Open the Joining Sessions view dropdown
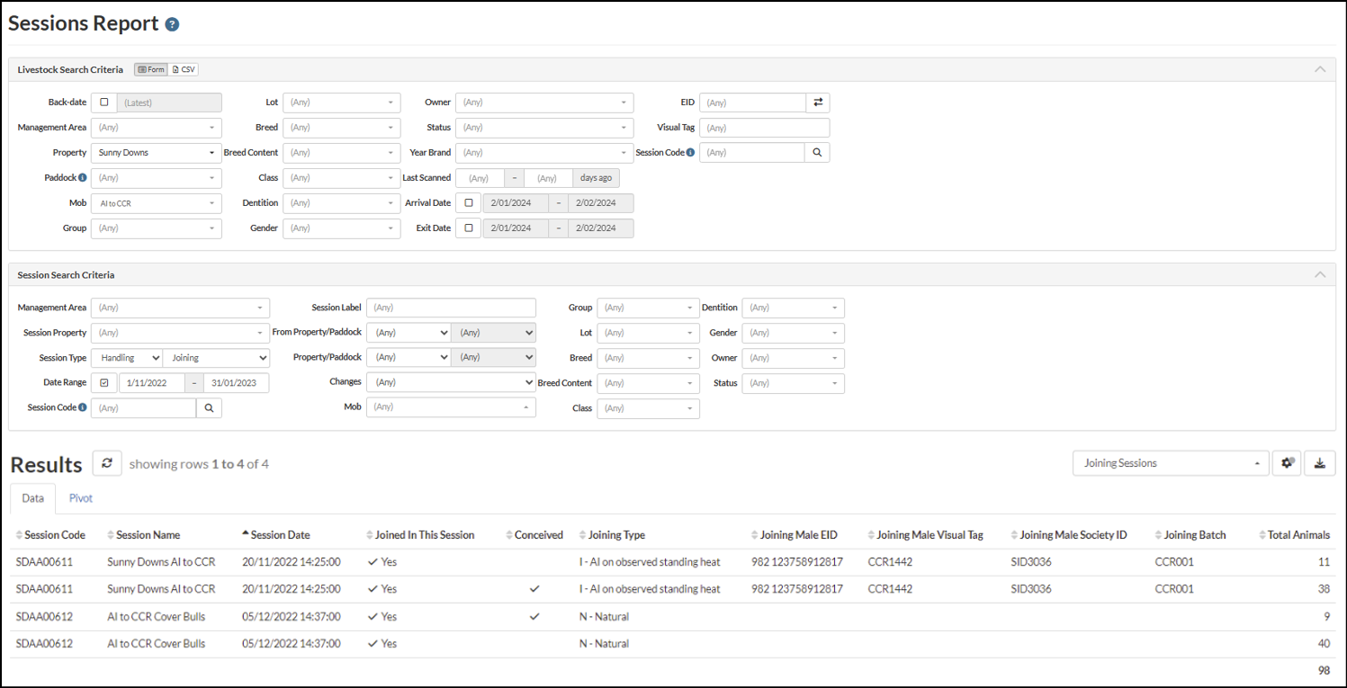Viewport: 1347px width, 688px height. 1170,463
